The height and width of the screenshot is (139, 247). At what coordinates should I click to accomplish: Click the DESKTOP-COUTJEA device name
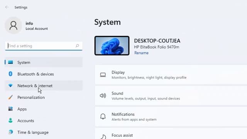tap(157, 41)
